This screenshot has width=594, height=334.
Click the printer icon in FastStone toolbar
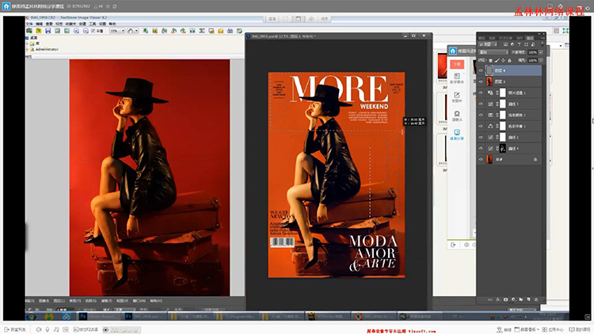click(230, 31)
